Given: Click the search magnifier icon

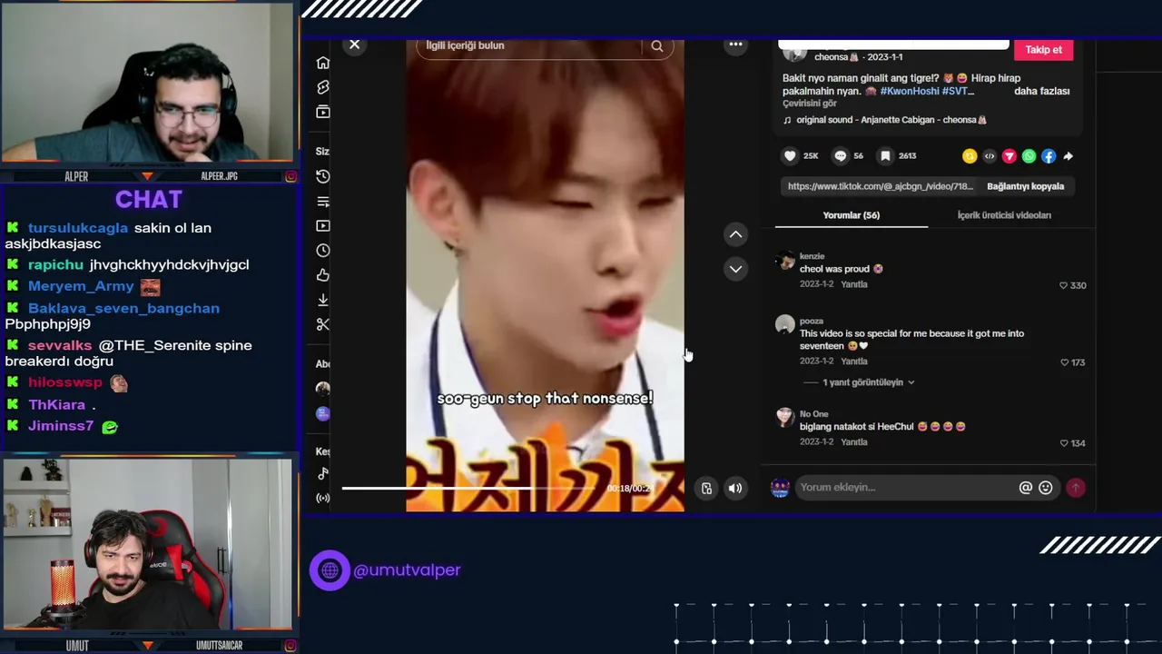Looking at the screenshot, I should click(656, 46).
